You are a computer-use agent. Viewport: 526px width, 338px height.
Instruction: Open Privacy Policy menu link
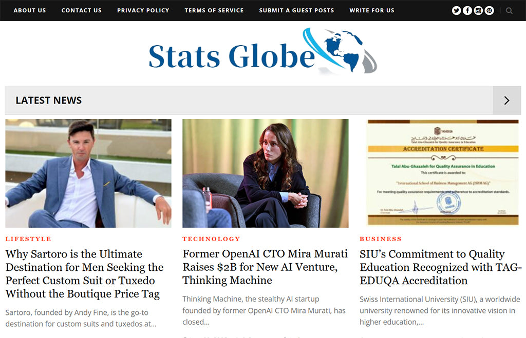point(143,10)
